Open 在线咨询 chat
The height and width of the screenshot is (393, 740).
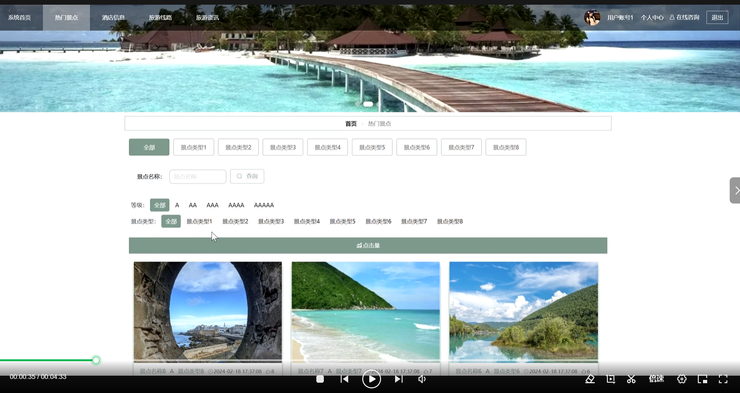pos(684,17)
